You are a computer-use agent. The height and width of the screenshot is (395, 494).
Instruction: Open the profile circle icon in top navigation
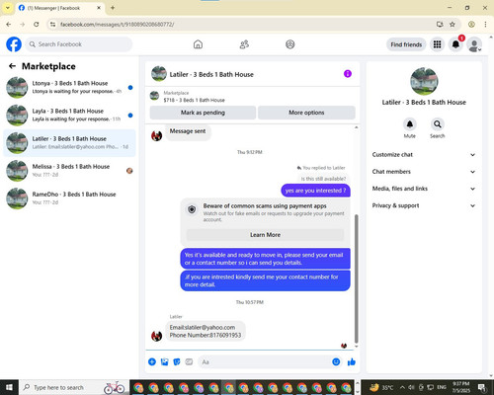[x=290, y=44]
